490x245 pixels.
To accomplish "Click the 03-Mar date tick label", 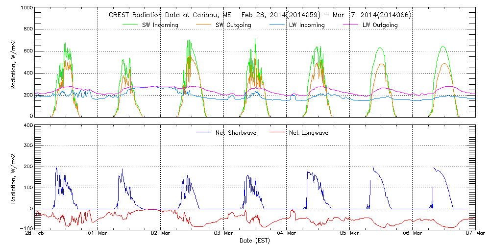I will [224, 234].
